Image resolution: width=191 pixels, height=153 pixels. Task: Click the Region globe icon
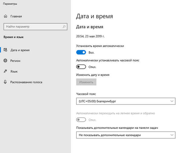pos(5,61)
